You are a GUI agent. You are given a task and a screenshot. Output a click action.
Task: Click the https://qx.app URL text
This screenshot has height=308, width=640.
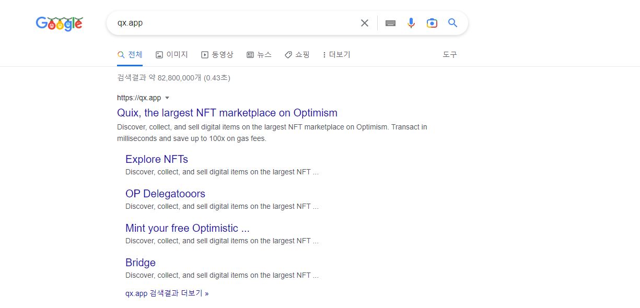point(139,98)
